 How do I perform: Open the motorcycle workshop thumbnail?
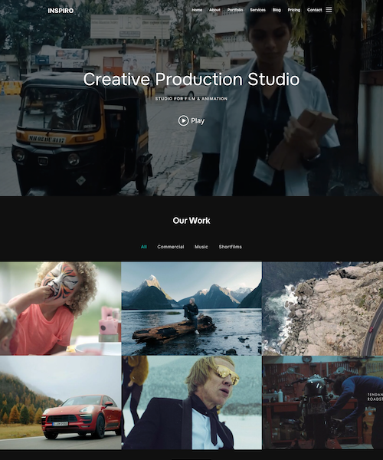click(x=322, y=402)
